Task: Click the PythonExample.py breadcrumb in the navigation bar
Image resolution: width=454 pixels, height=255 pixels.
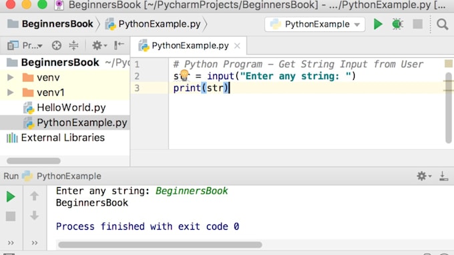Action: [x=153, y=24]
